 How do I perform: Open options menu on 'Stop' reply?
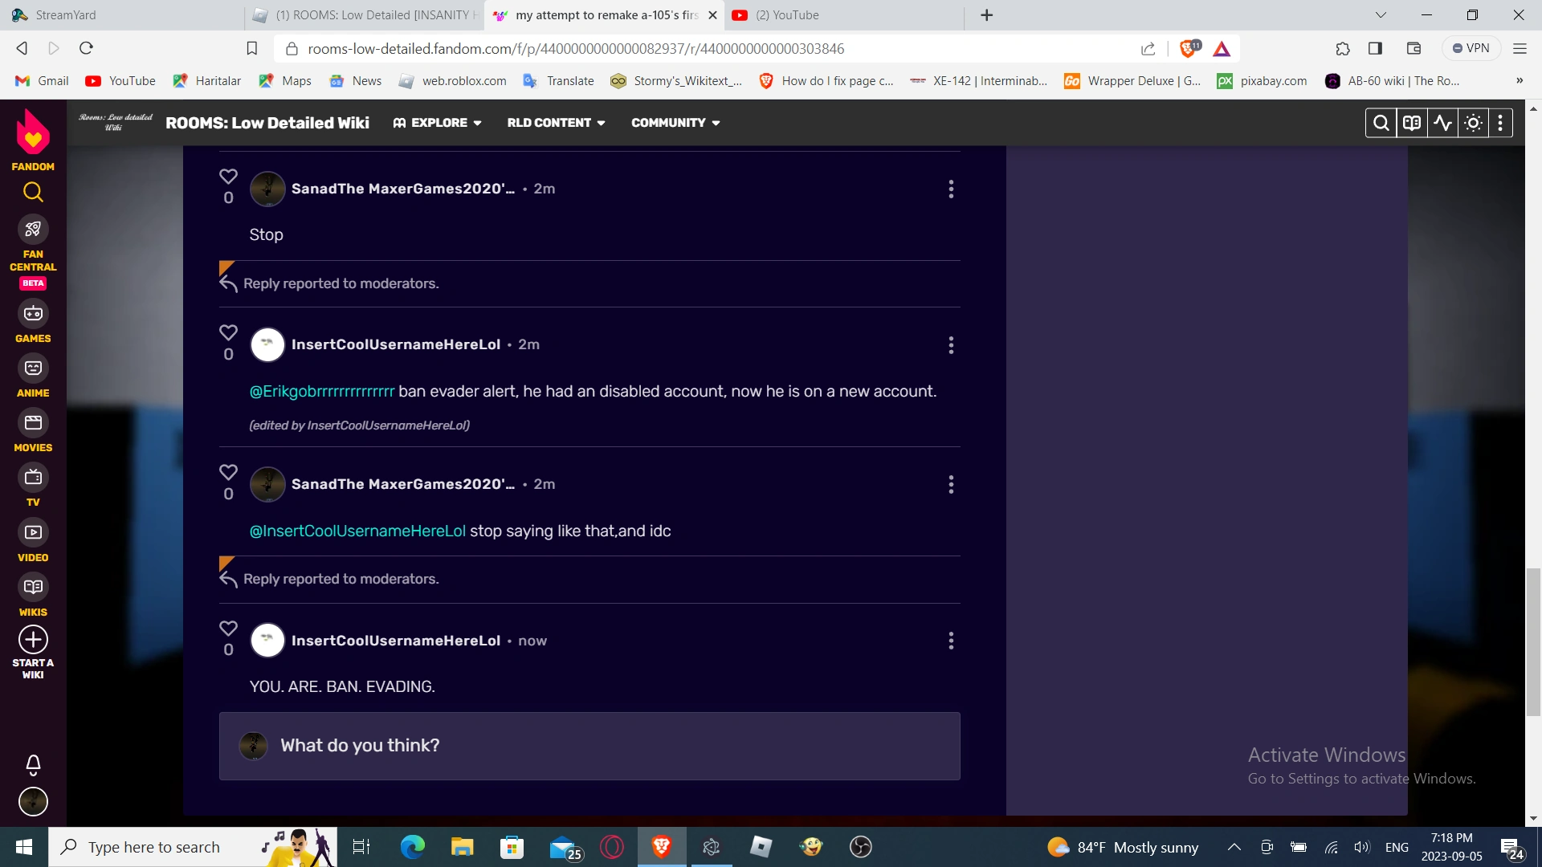point(951,189)
